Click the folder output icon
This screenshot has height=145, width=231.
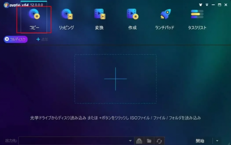click(x=149, y=141)
